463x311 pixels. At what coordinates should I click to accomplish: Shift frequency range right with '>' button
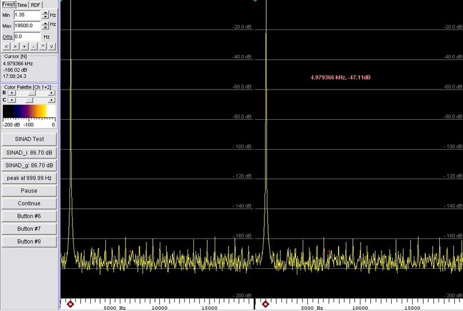point(15,46)
